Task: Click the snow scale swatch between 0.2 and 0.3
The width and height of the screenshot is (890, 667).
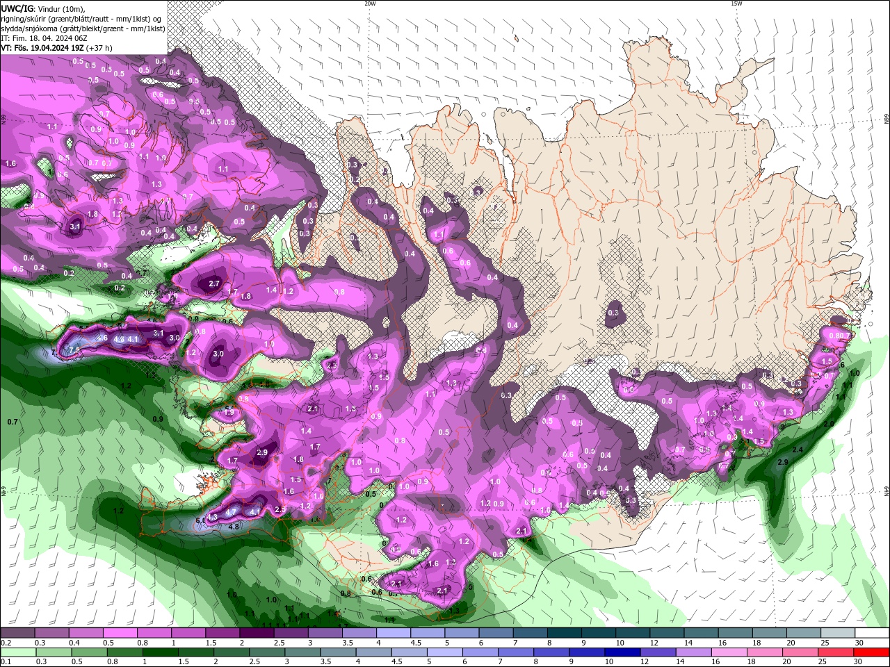Action: (18, 633)
